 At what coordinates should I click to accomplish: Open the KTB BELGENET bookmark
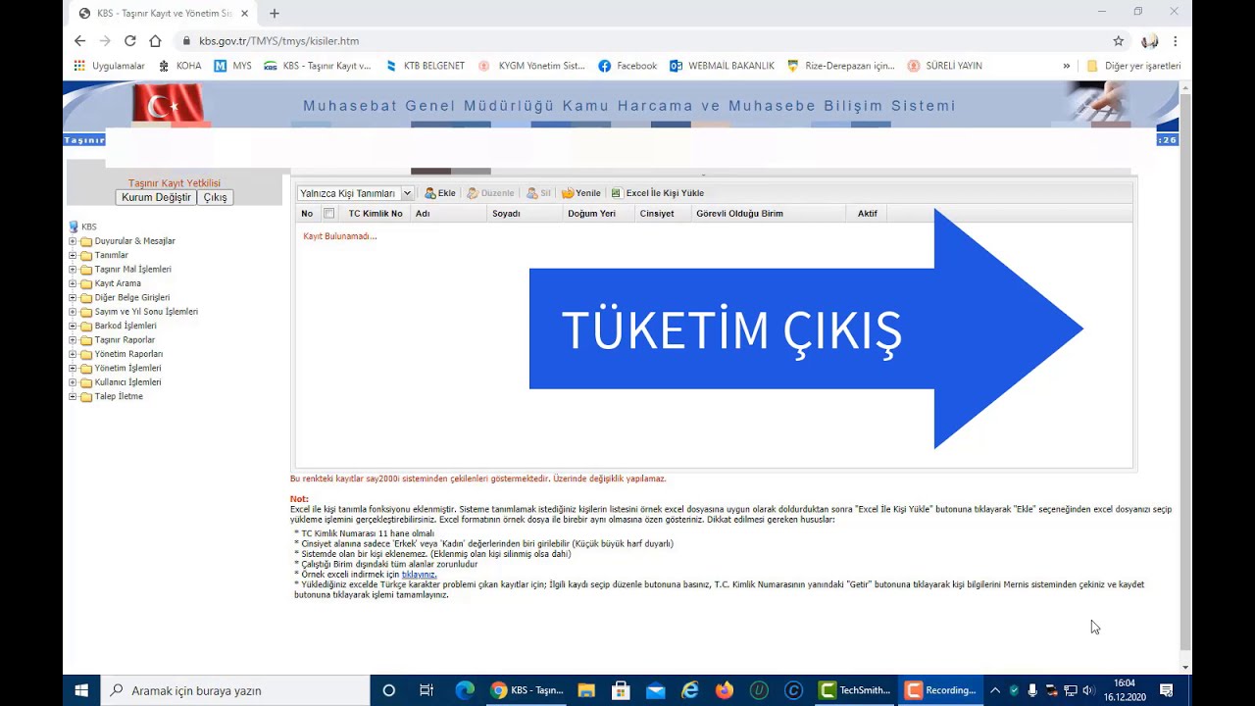point(425,66)
